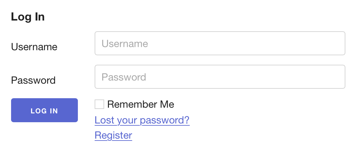
Task: Toggle the Remember Me option
Action: pyautogui.click(x=99, y=104)
